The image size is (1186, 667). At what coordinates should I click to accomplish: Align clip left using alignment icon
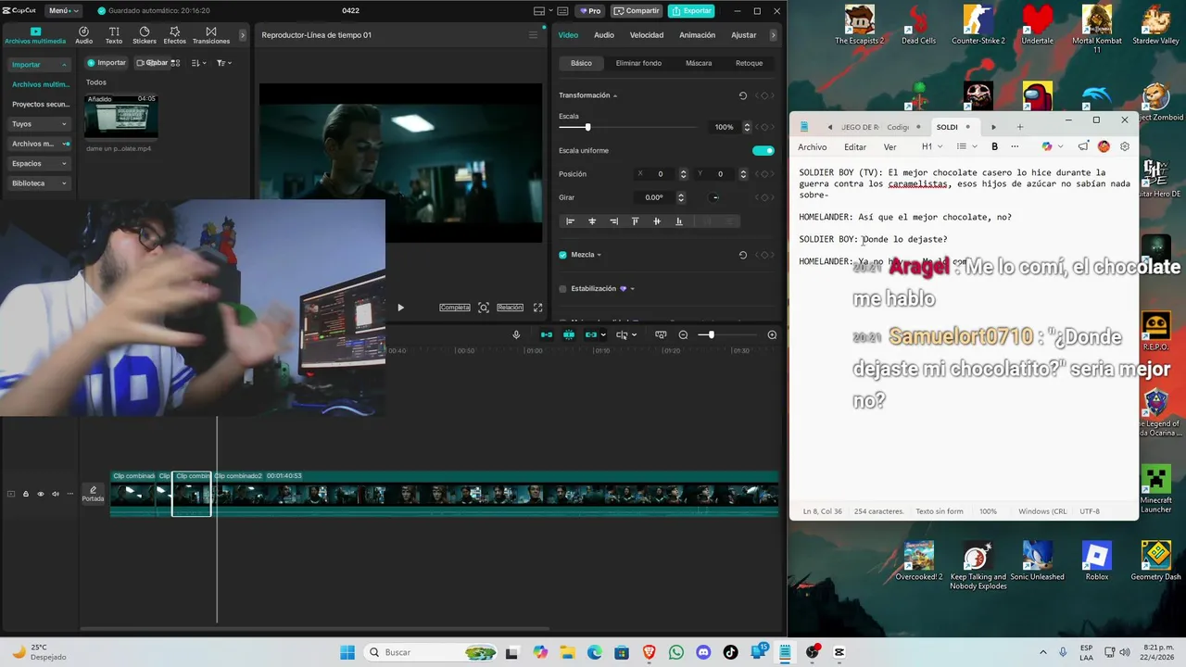click(570, 221)
